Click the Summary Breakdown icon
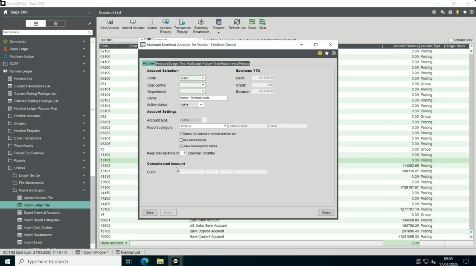476x266 pixels. (x=201, y=26)
